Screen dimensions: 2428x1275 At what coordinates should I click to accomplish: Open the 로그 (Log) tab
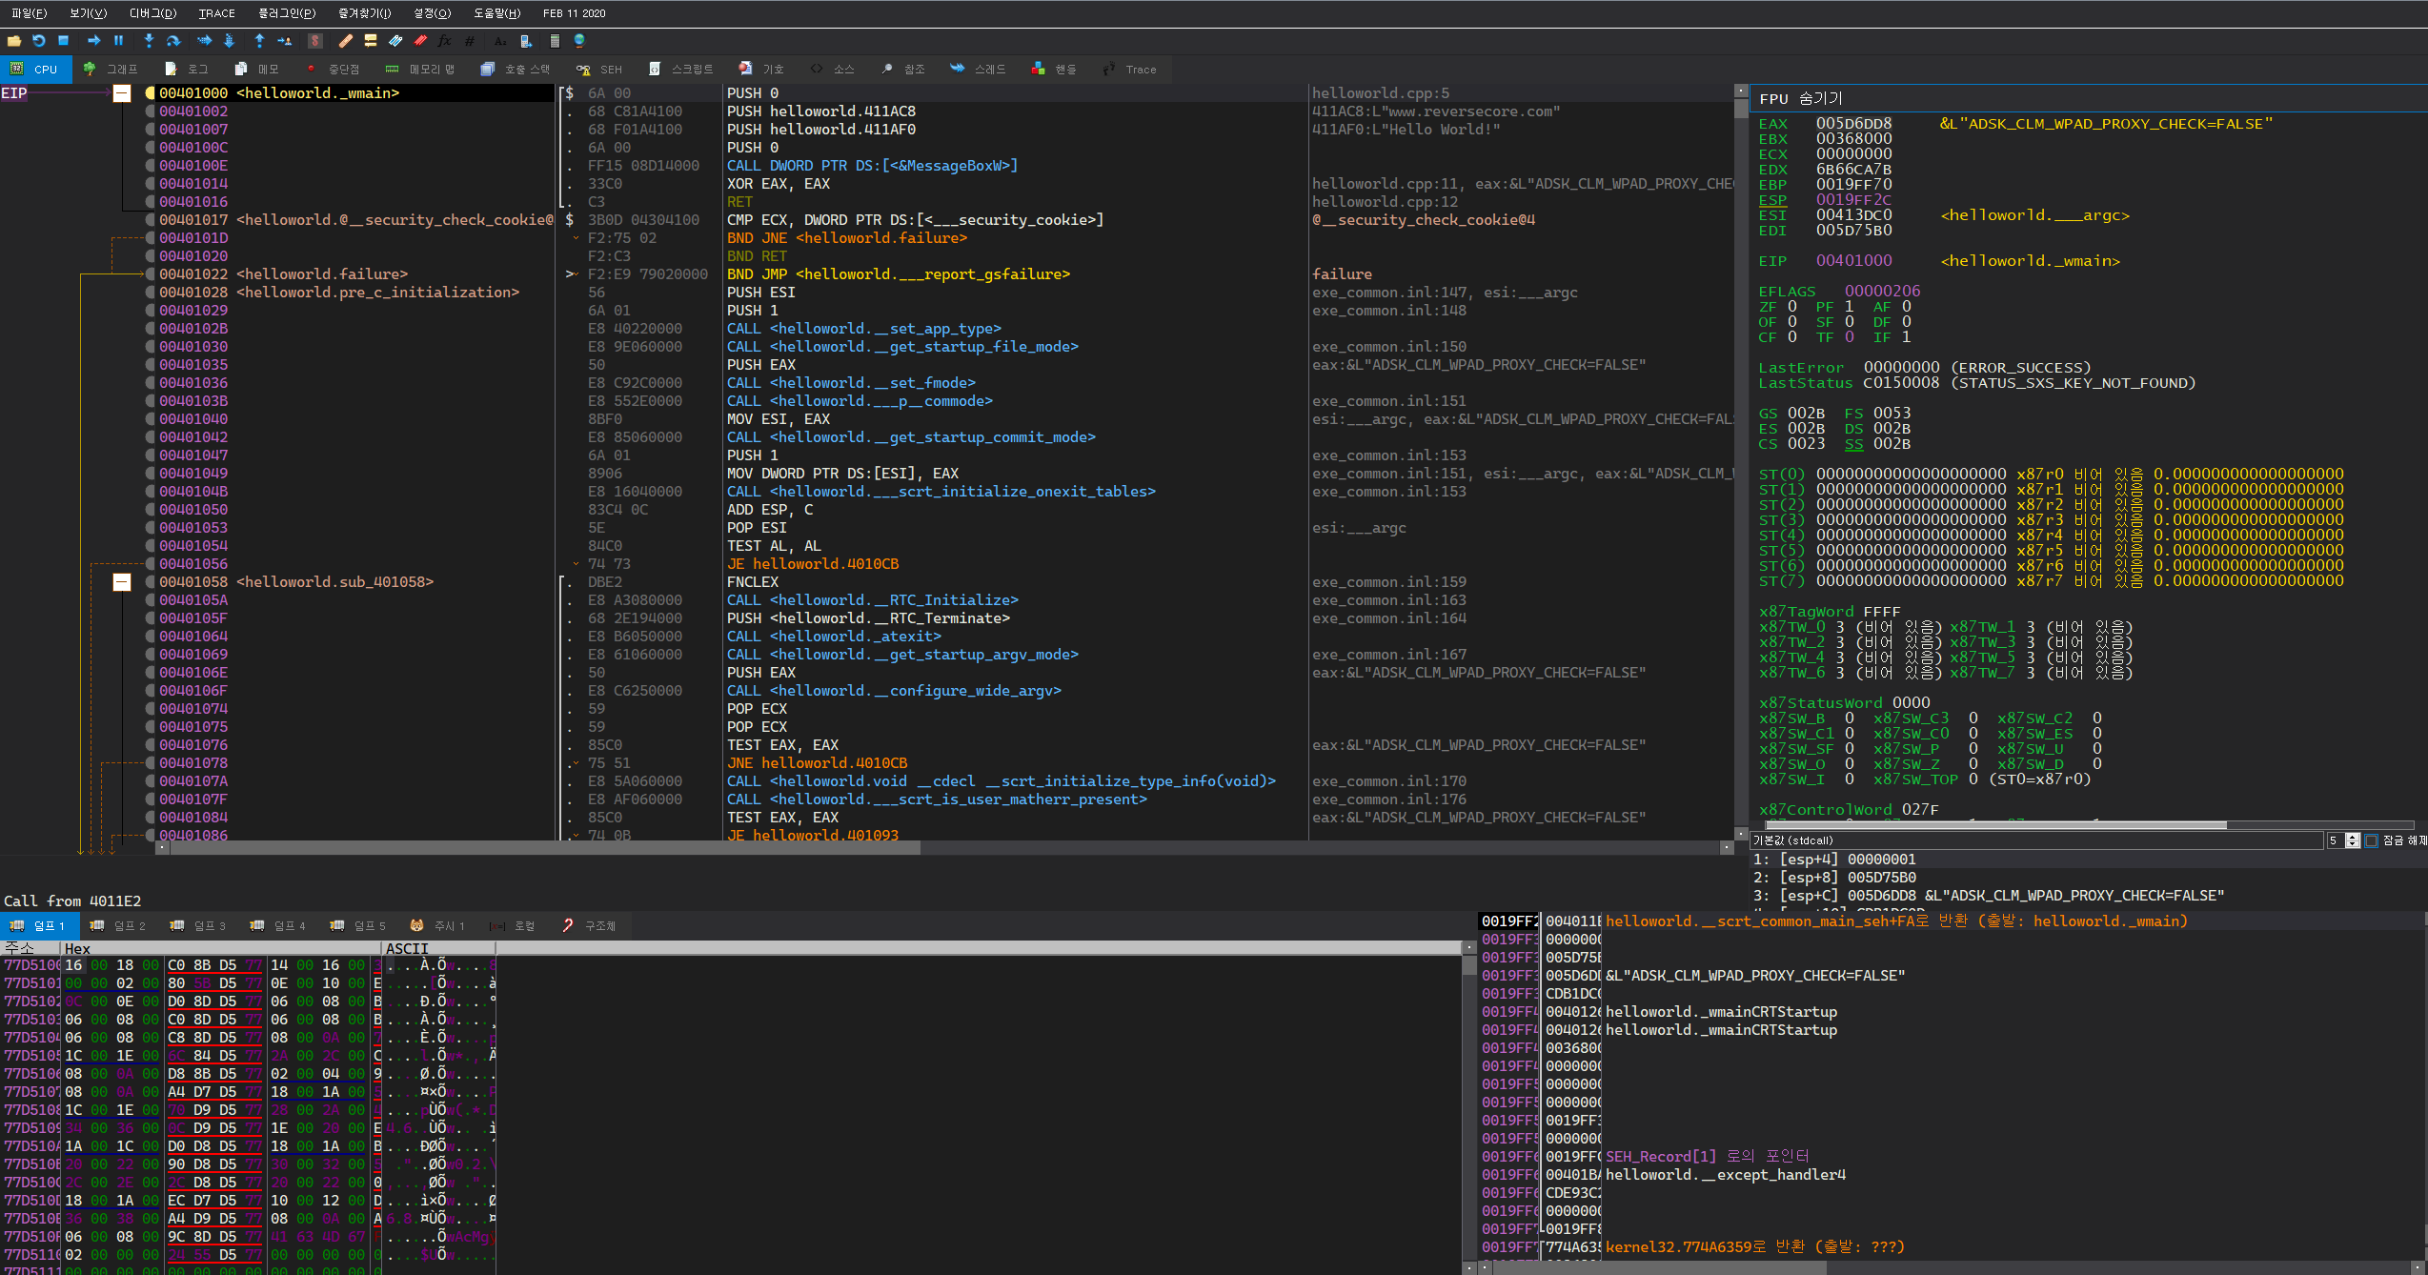(187, 70)
